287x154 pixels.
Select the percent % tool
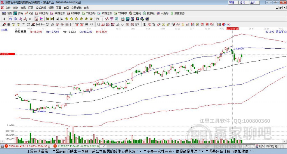(154, 24)
